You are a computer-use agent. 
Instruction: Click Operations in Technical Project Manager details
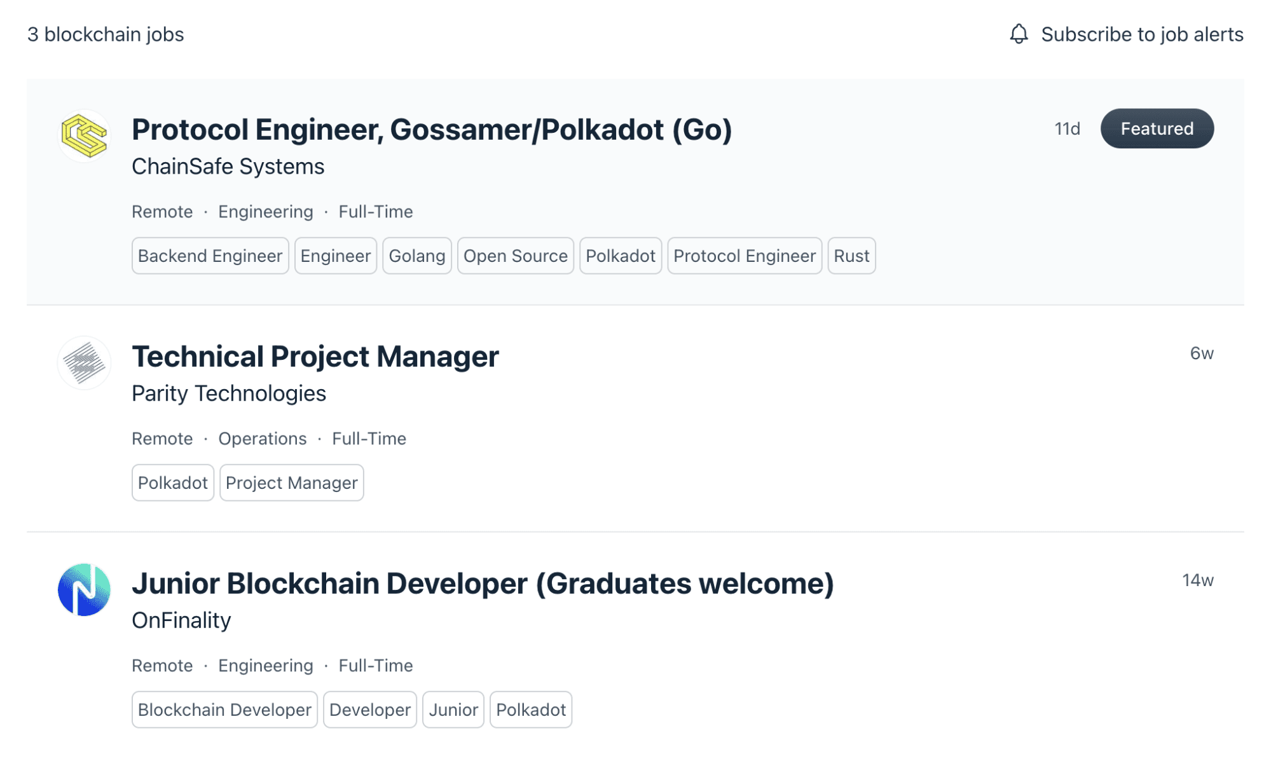click(263, 439)
